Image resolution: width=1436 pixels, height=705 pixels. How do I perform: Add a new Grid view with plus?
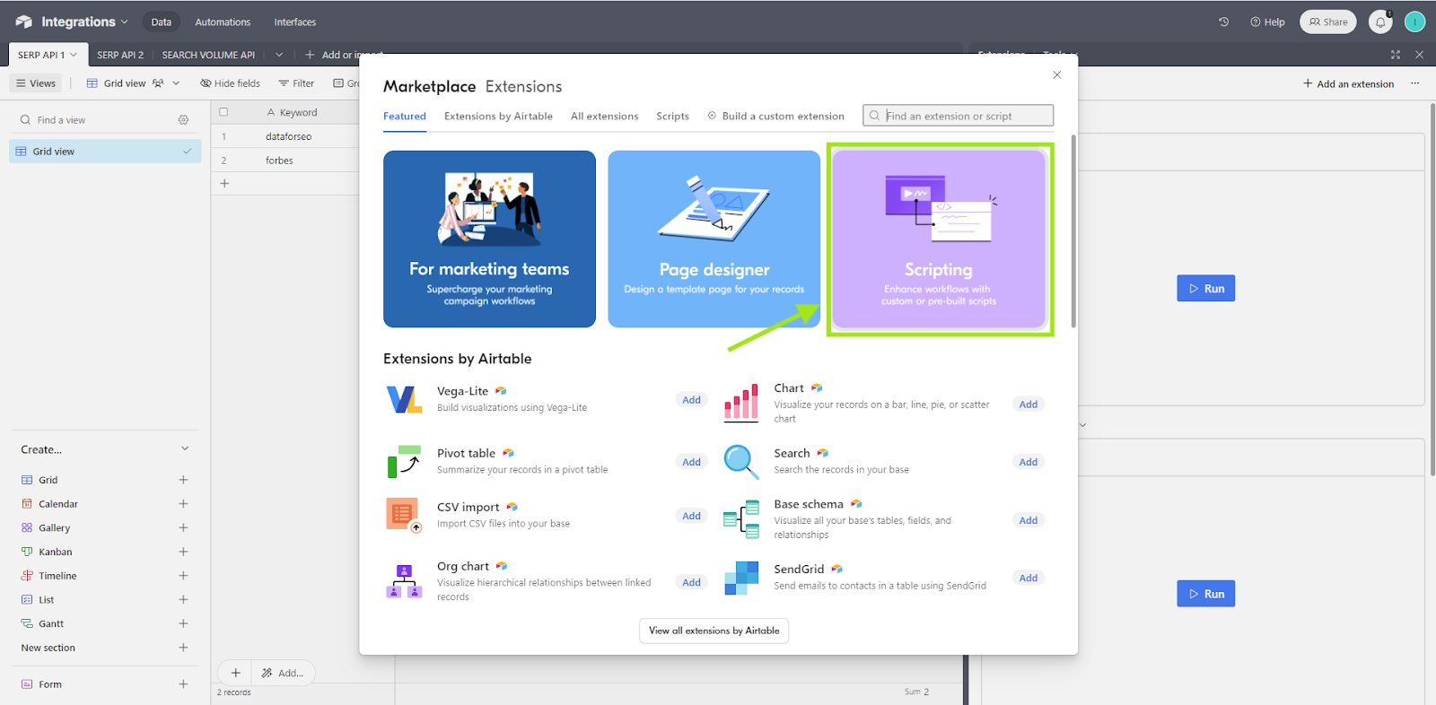[183, 480]
